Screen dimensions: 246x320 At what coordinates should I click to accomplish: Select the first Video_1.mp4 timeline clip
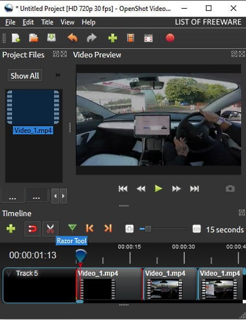point(109,284)
